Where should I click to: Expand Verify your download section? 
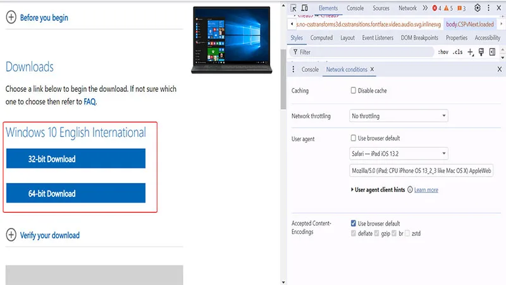click(x=11, y=235)
